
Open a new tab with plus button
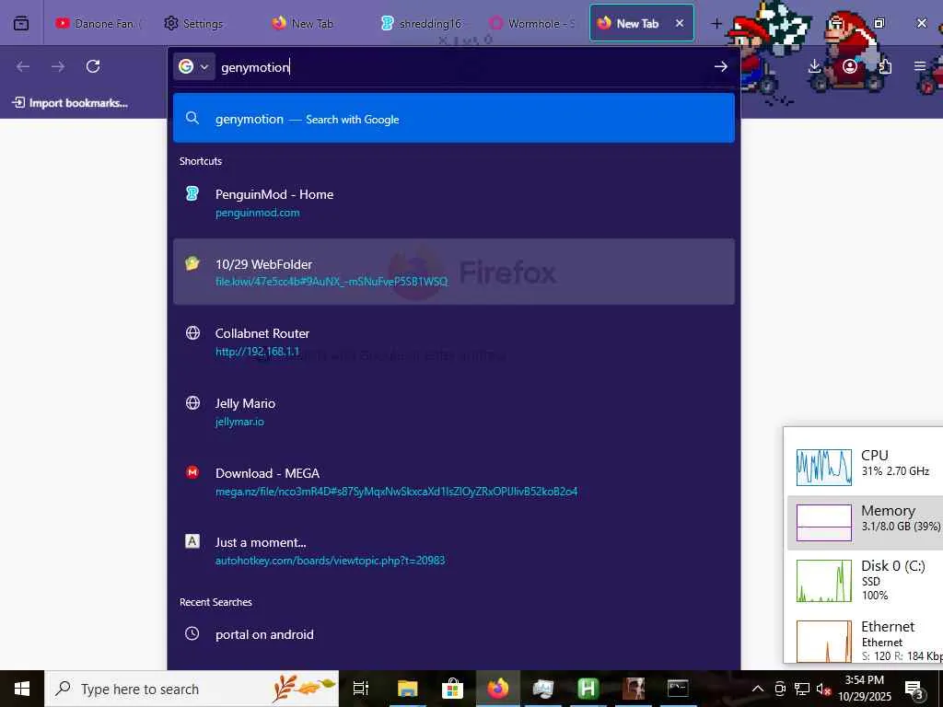click(716, 23)
